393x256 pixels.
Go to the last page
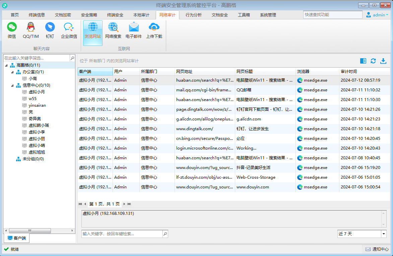tap(129, 204)
